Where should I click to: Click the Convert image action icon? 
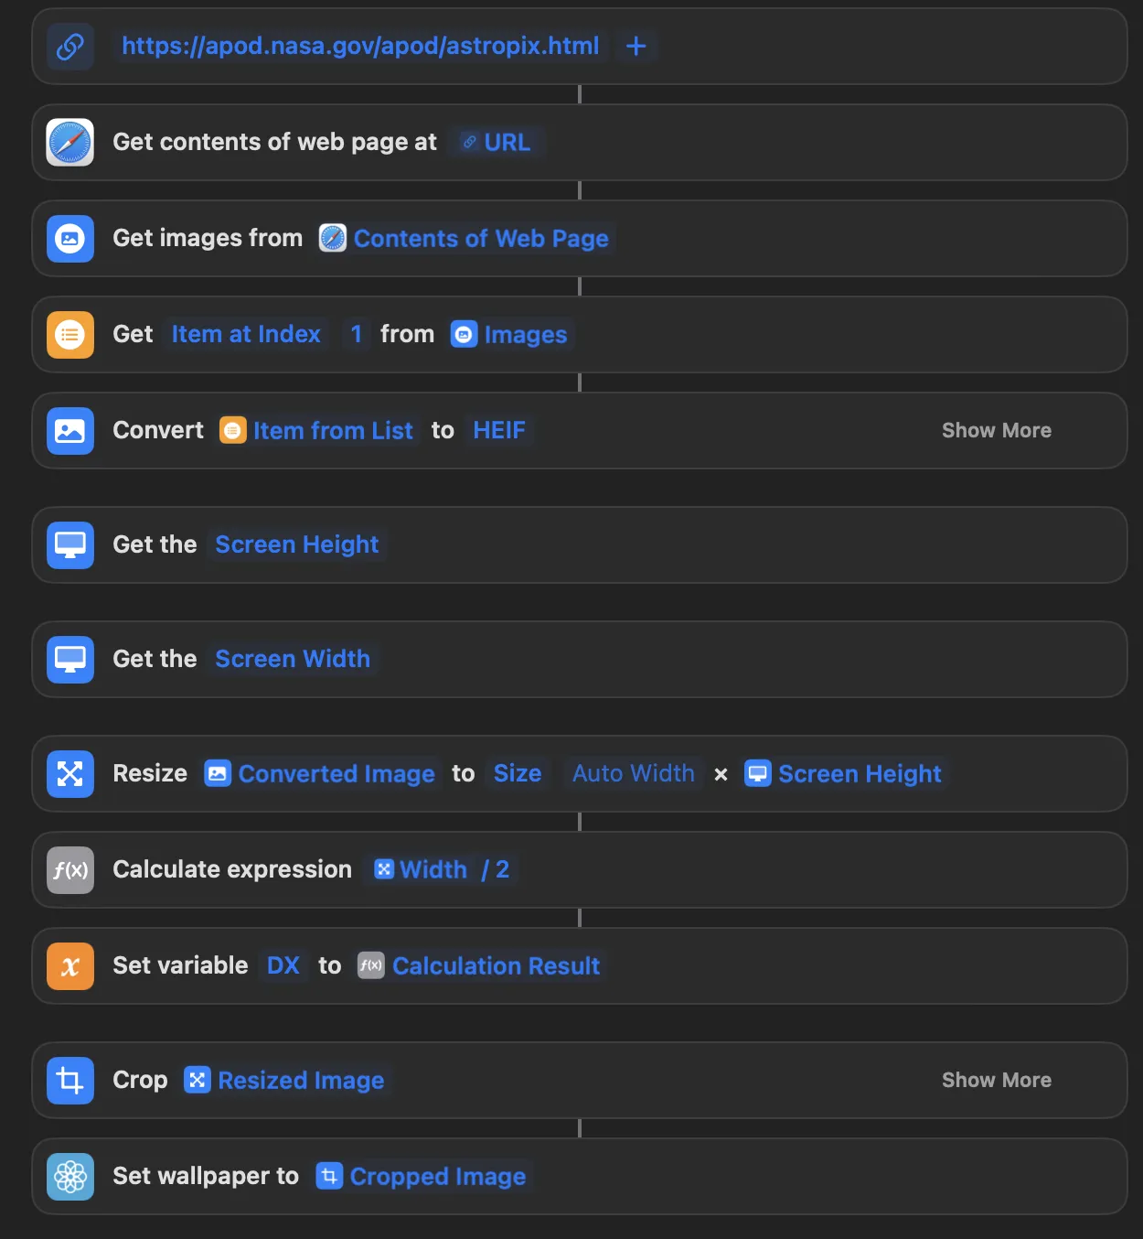click(70, 431)
